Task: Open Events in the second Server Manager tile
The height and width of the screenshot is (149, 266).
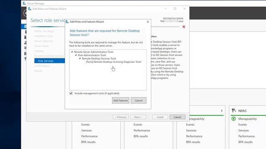Action: tap(138, 125)
